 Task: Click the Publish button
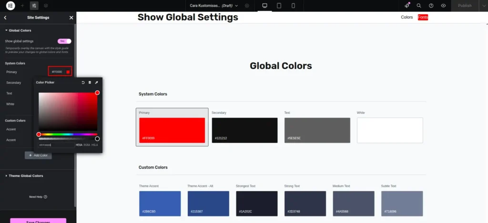(x=465, y=6)
